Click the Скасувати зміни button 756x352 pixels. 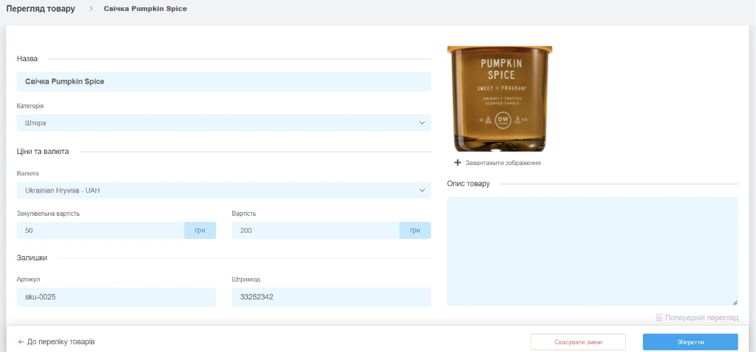578,342
